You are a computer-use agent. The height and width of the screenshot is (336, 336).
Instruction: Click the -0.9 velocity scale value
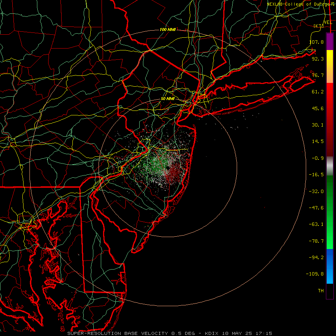tap(318, 158)
